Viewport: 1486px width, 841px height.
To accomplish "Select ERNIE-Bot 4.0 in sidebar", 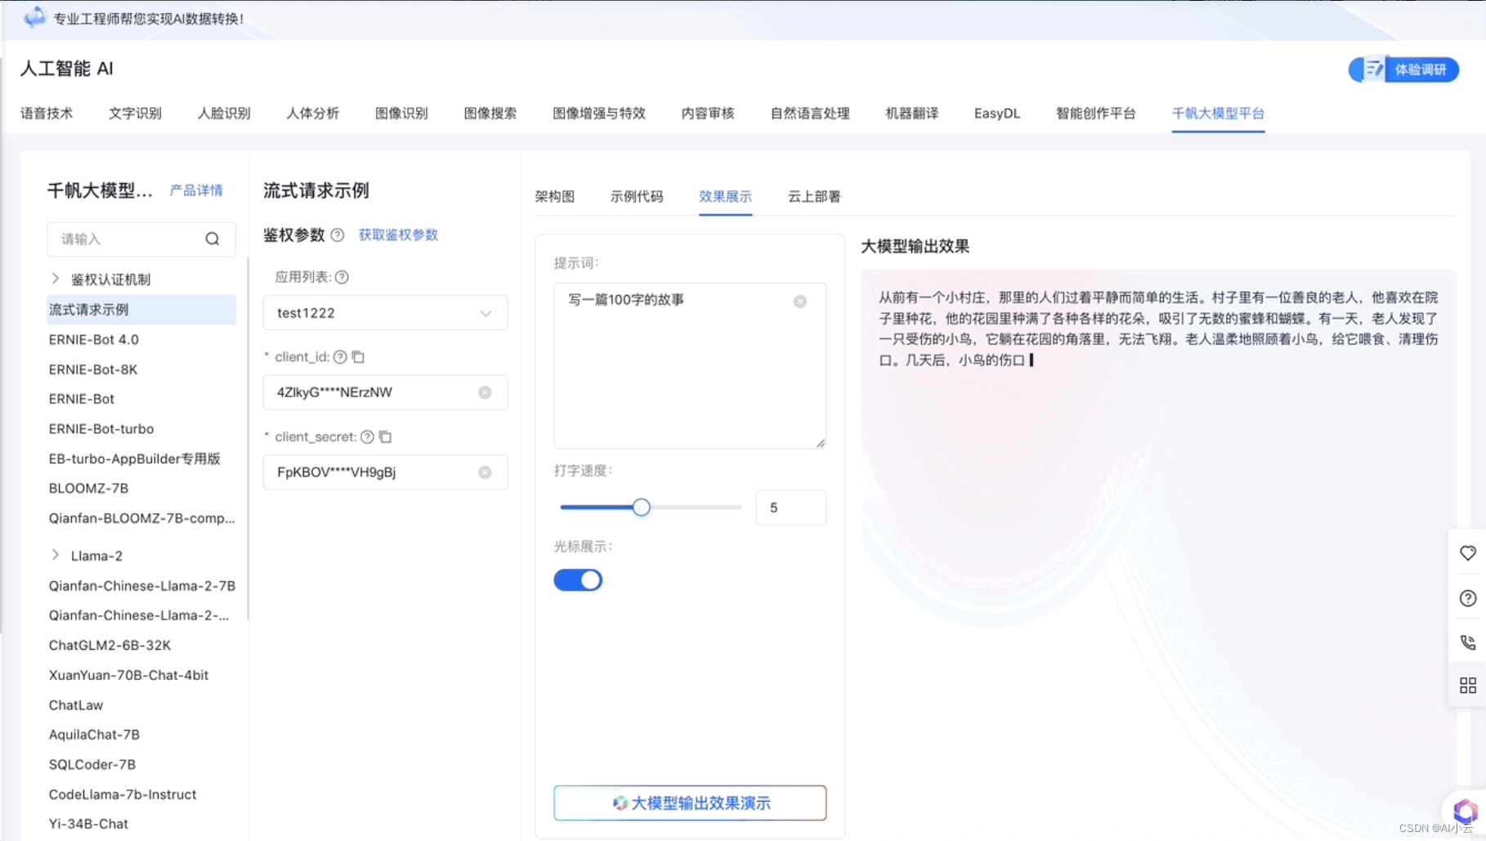I will tap(94, 339).
